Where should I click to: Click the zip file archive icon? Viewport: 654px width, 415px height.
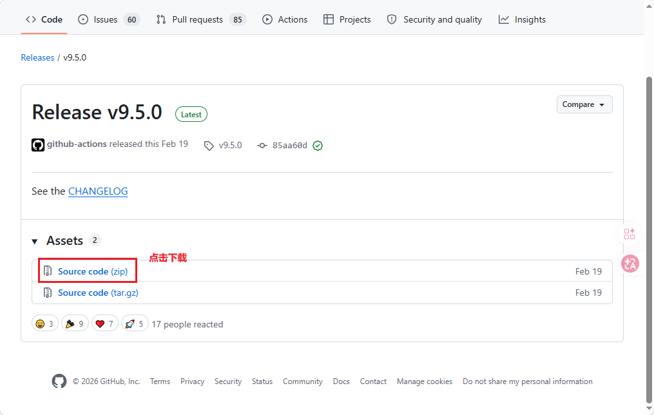48,271
